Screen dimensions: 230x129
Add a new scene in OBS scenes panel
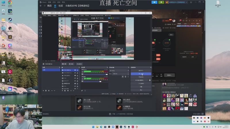pyautogui.click(x=43, y=91)
